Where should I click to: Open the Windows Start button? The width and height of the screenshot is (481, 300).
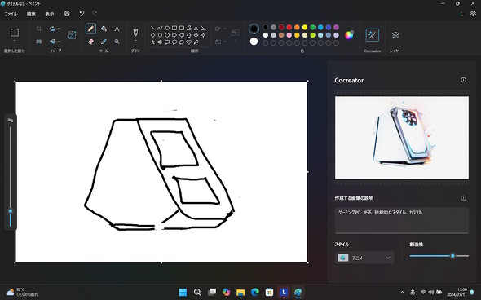183,292
